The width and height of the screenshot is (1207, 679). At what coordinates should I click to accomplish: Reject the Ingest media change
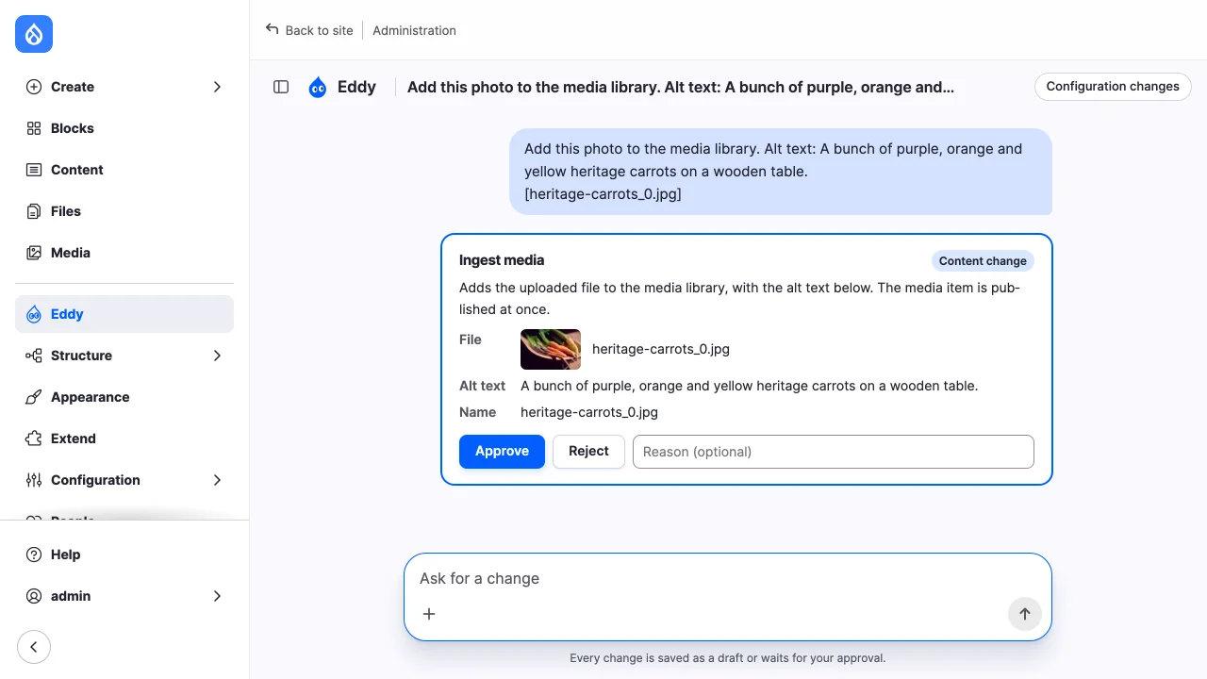[588, 452]
